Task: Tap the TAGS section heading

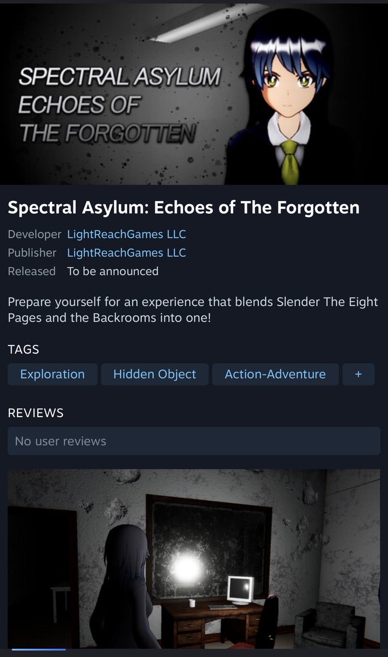Action: [x=24, y=349]
